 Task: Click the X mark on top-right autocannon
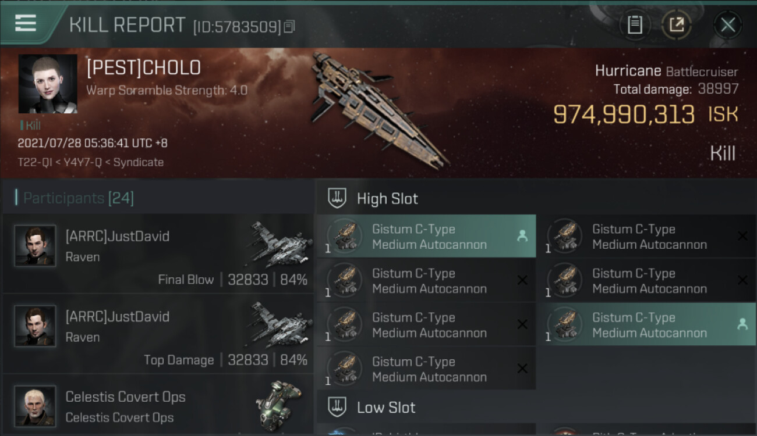click(x=742, y=236)
